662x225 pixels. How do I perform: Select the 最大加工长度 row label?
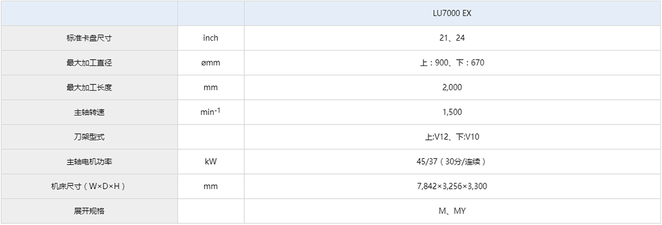[x=88, y=88]
